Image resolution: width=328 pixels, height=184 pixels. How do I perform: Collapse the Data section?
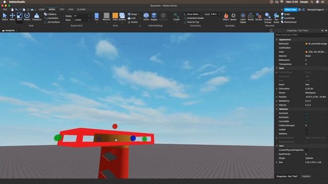click(277, 68)
